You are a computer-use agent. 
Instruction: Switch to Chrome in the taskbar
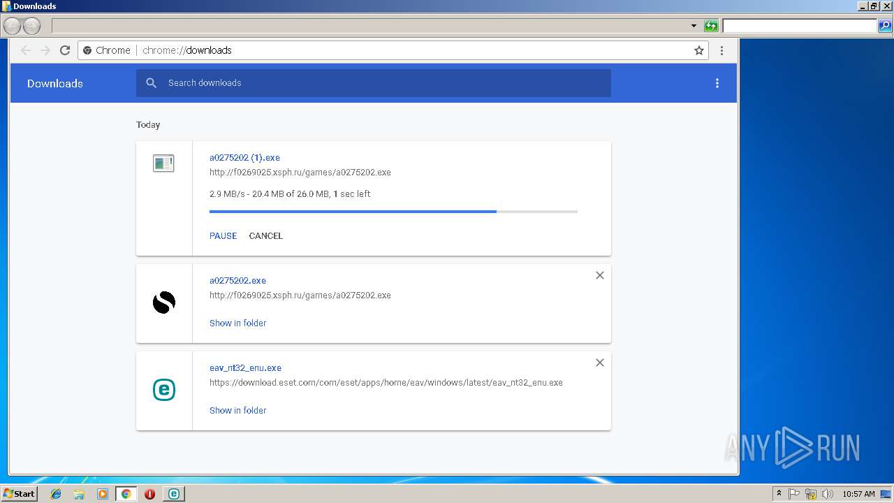click(x=126, y=494)
